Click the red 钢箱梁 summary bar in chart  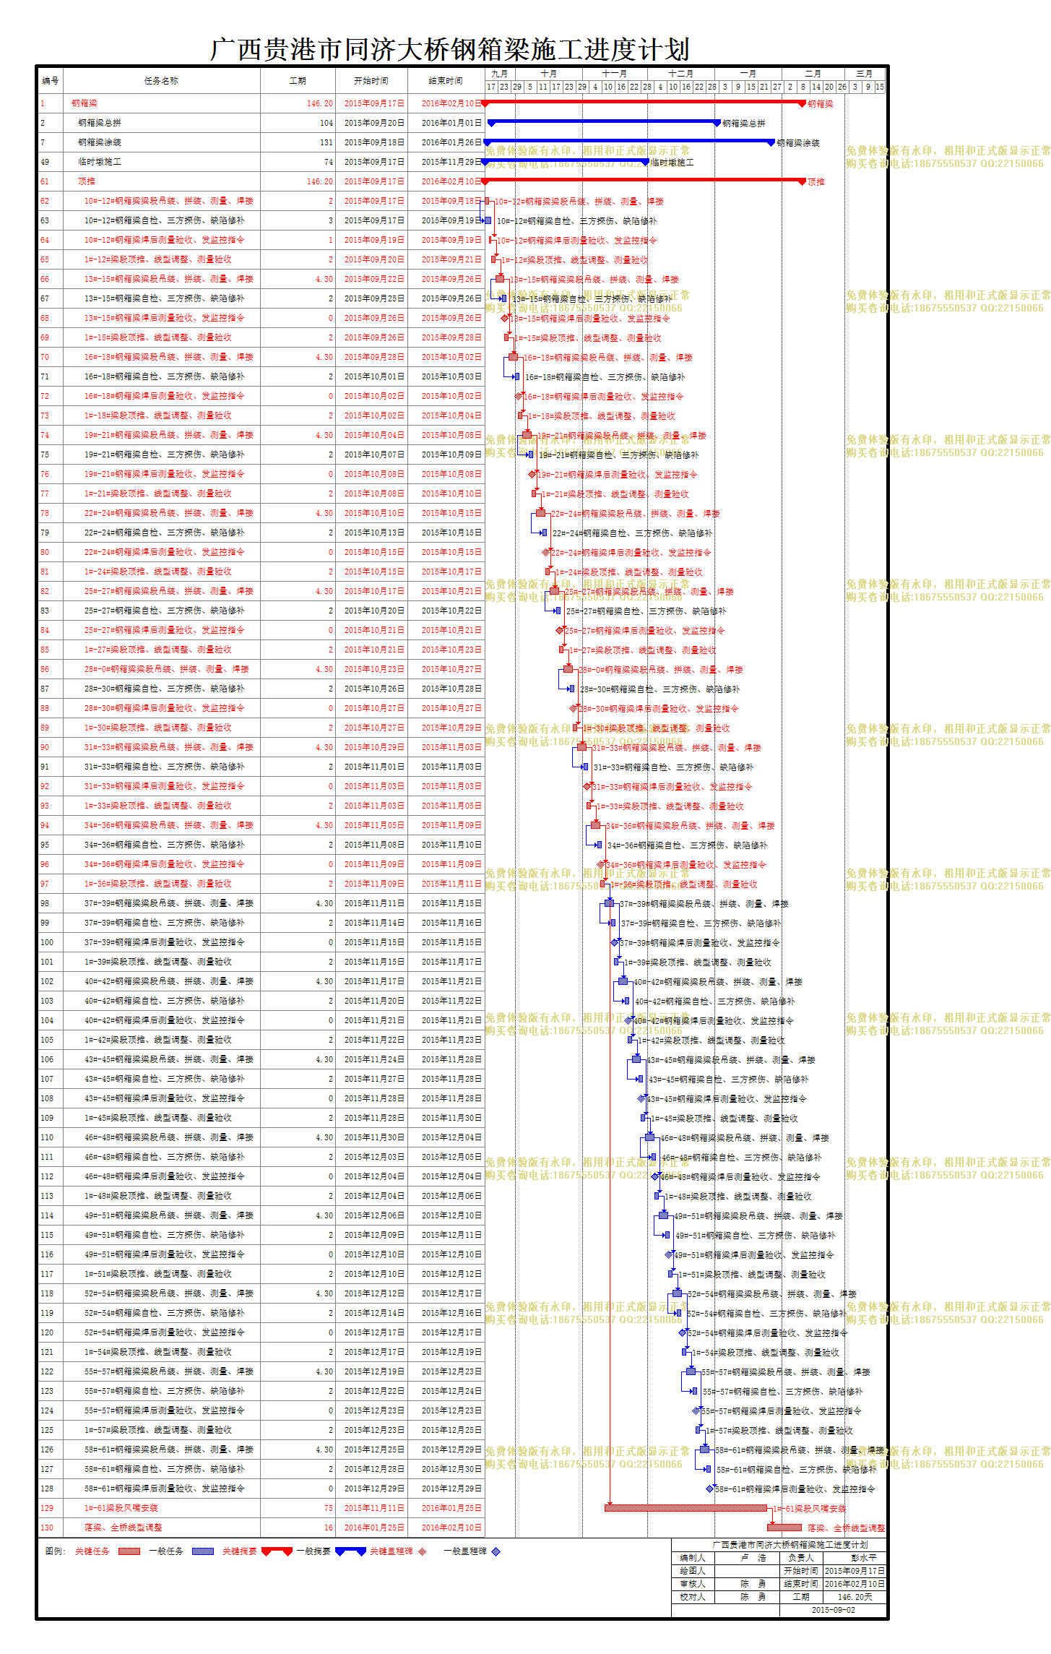tap(644, 103)
